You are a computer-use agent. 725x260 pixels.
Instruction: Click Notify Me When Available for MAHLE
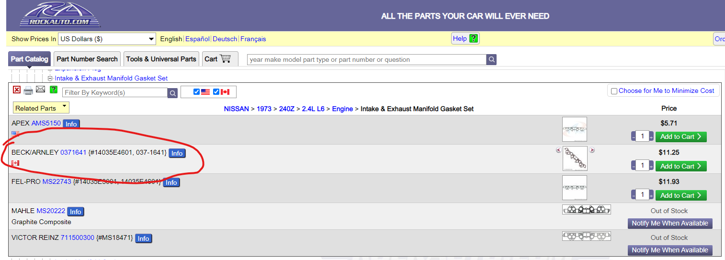670,223
